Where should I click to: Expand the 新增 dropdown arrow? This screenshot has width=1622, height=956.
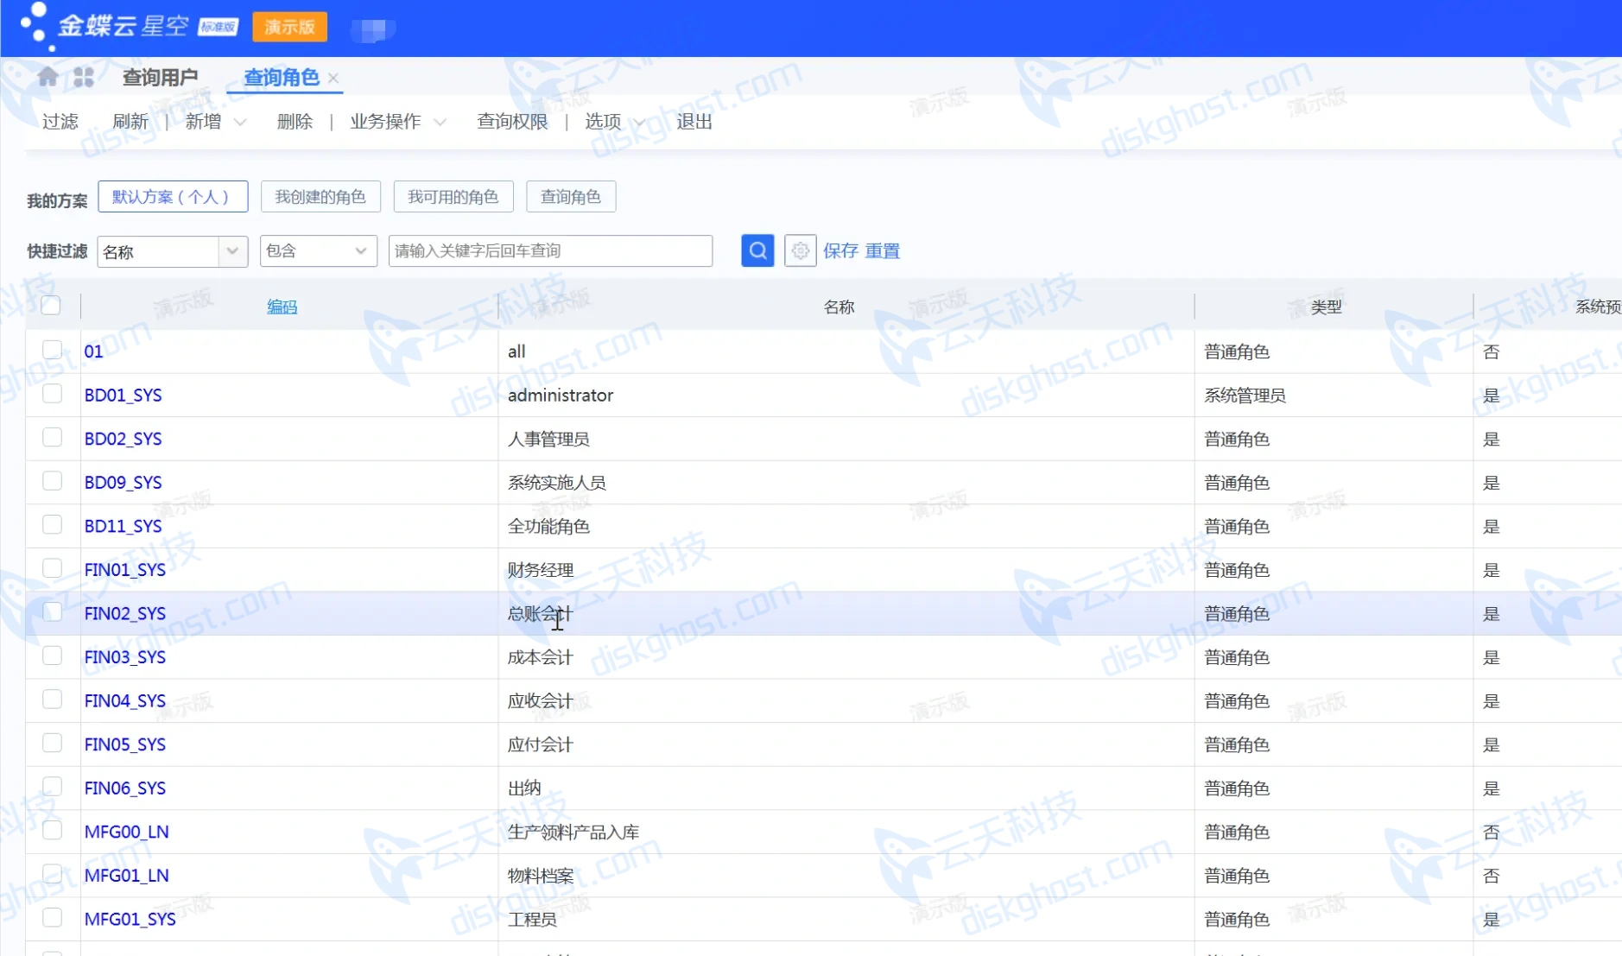241,123
